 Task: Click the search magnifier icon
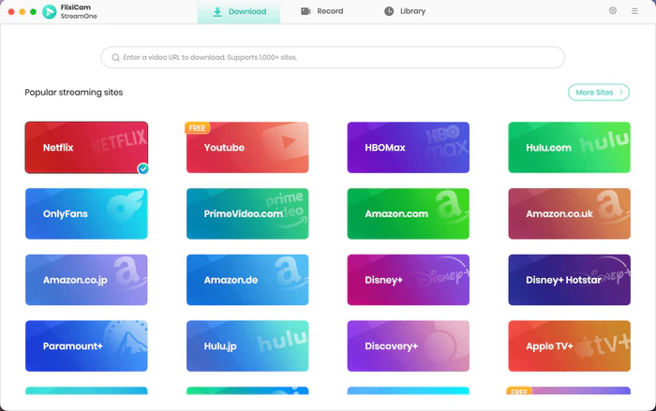pos(115,58)
